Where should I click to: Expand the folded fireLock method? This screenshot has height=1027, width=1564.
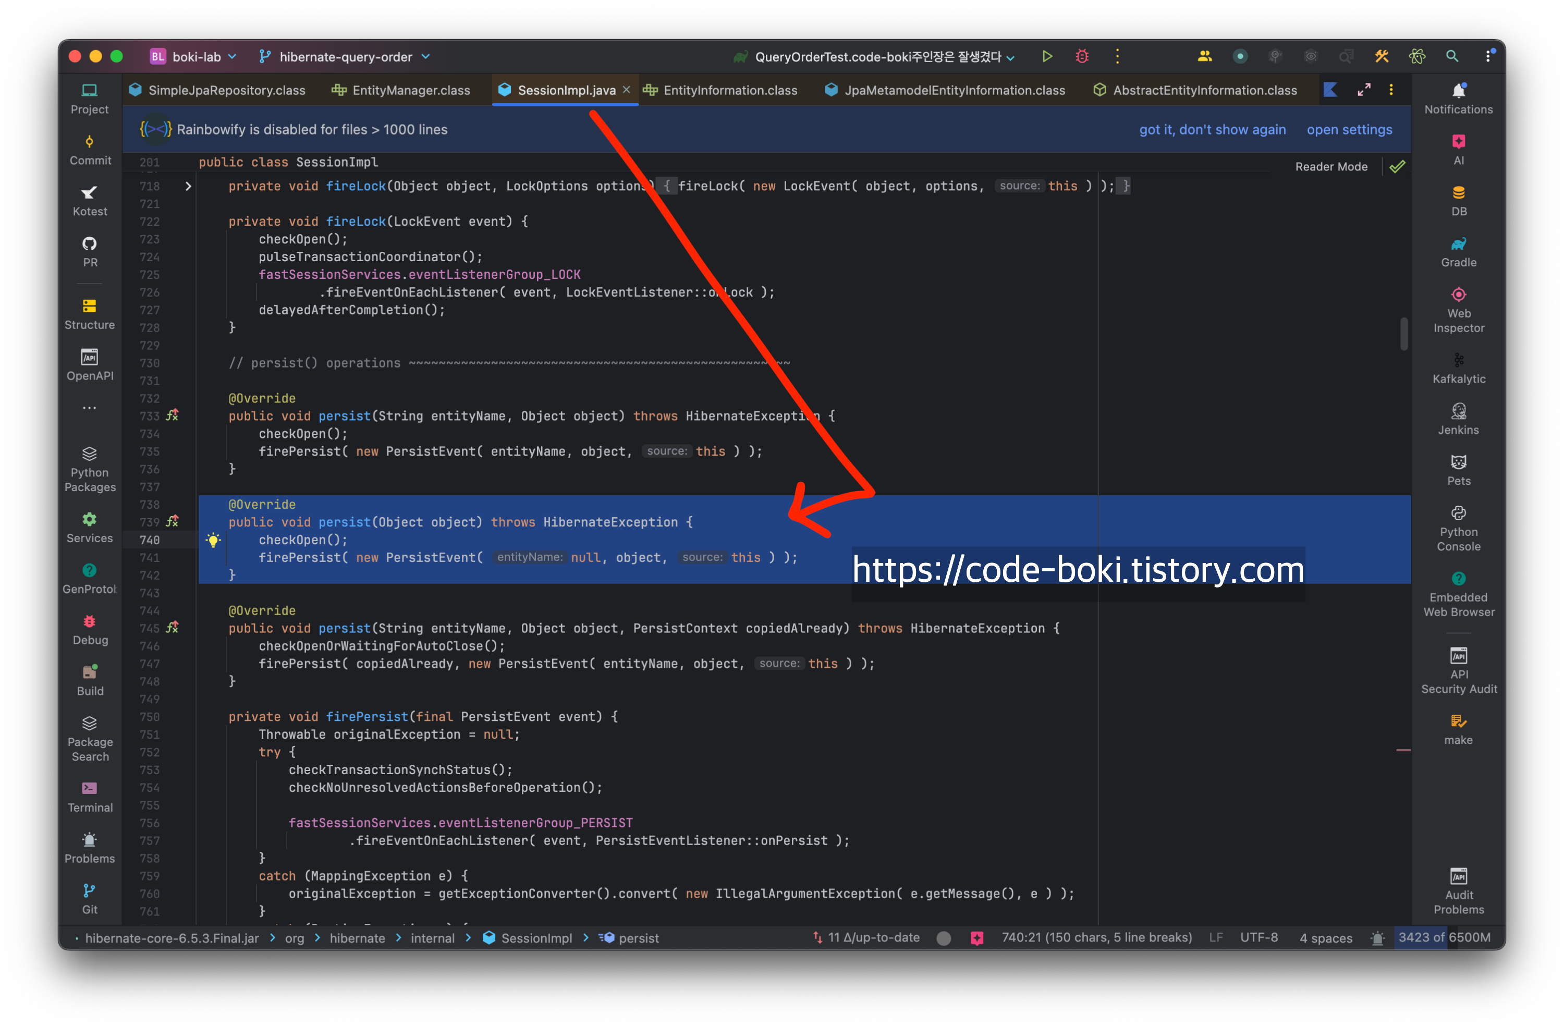pos(188,187)
